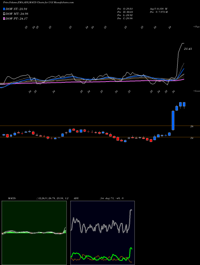This screenshot has width=200, height=265.
Task: Click the last blue candlestick on right
Action: click(184, 104)
